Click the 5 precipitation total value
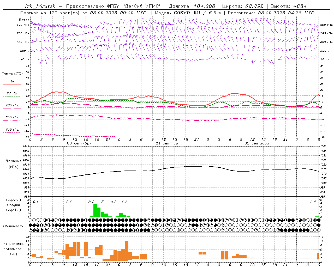334x267 pixels. tap(103, 202)
